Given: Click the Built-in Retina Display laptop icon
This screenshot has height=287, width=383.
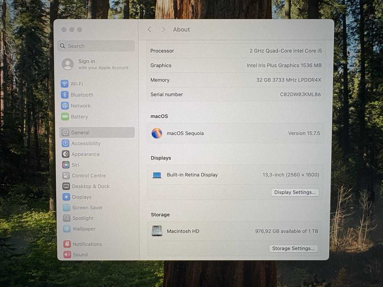Looking at the screenshot, I should 157,175.
